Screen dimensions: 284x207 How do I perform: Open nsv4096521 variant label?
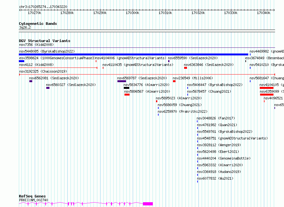coord(274,98)
